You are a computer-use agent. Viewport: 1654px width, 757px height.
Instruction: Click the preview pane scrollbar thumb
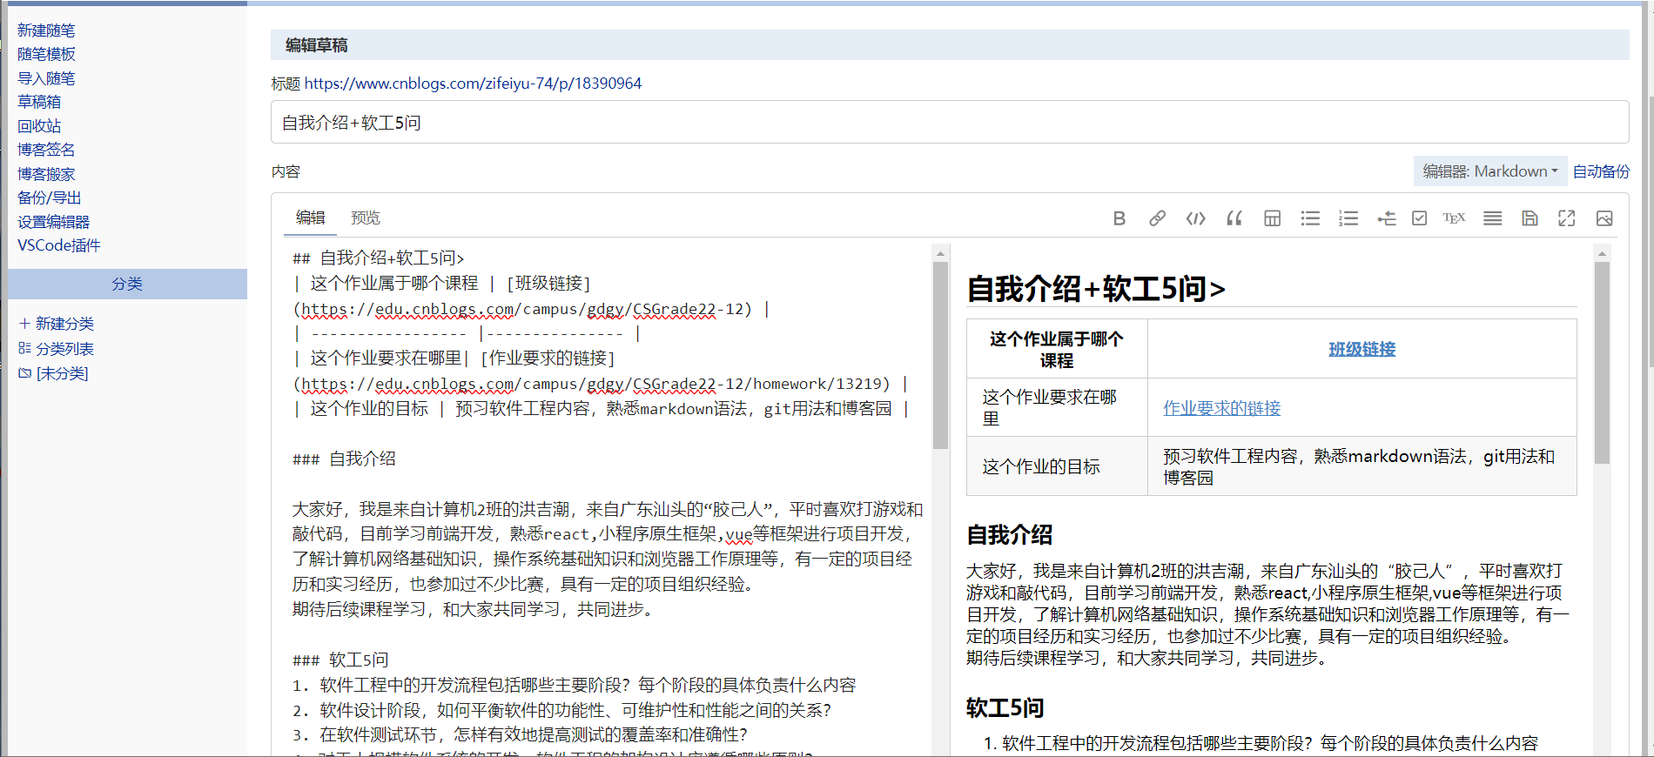click(1602, 362)
